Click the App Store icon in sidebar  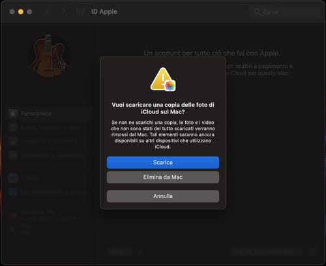tap(13, 192)
